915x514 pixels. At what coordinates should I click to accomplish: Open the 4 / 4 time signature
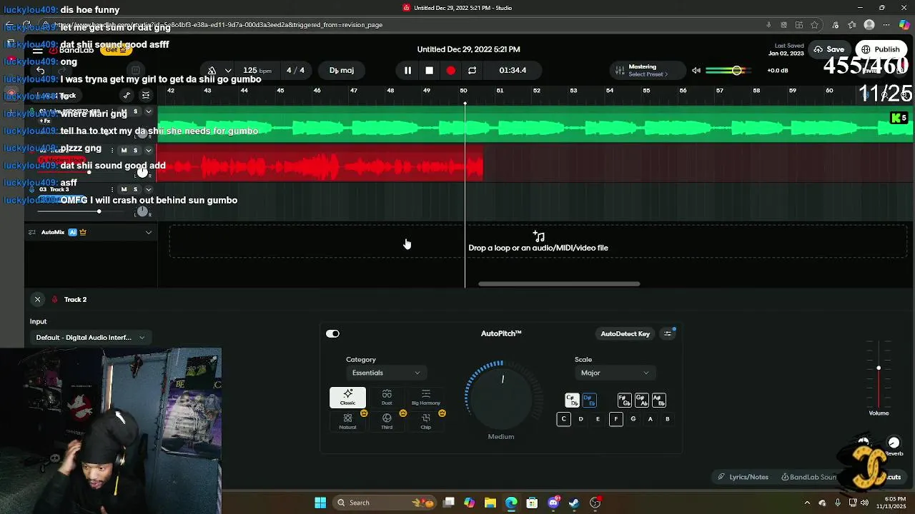(x=295, y=70)
